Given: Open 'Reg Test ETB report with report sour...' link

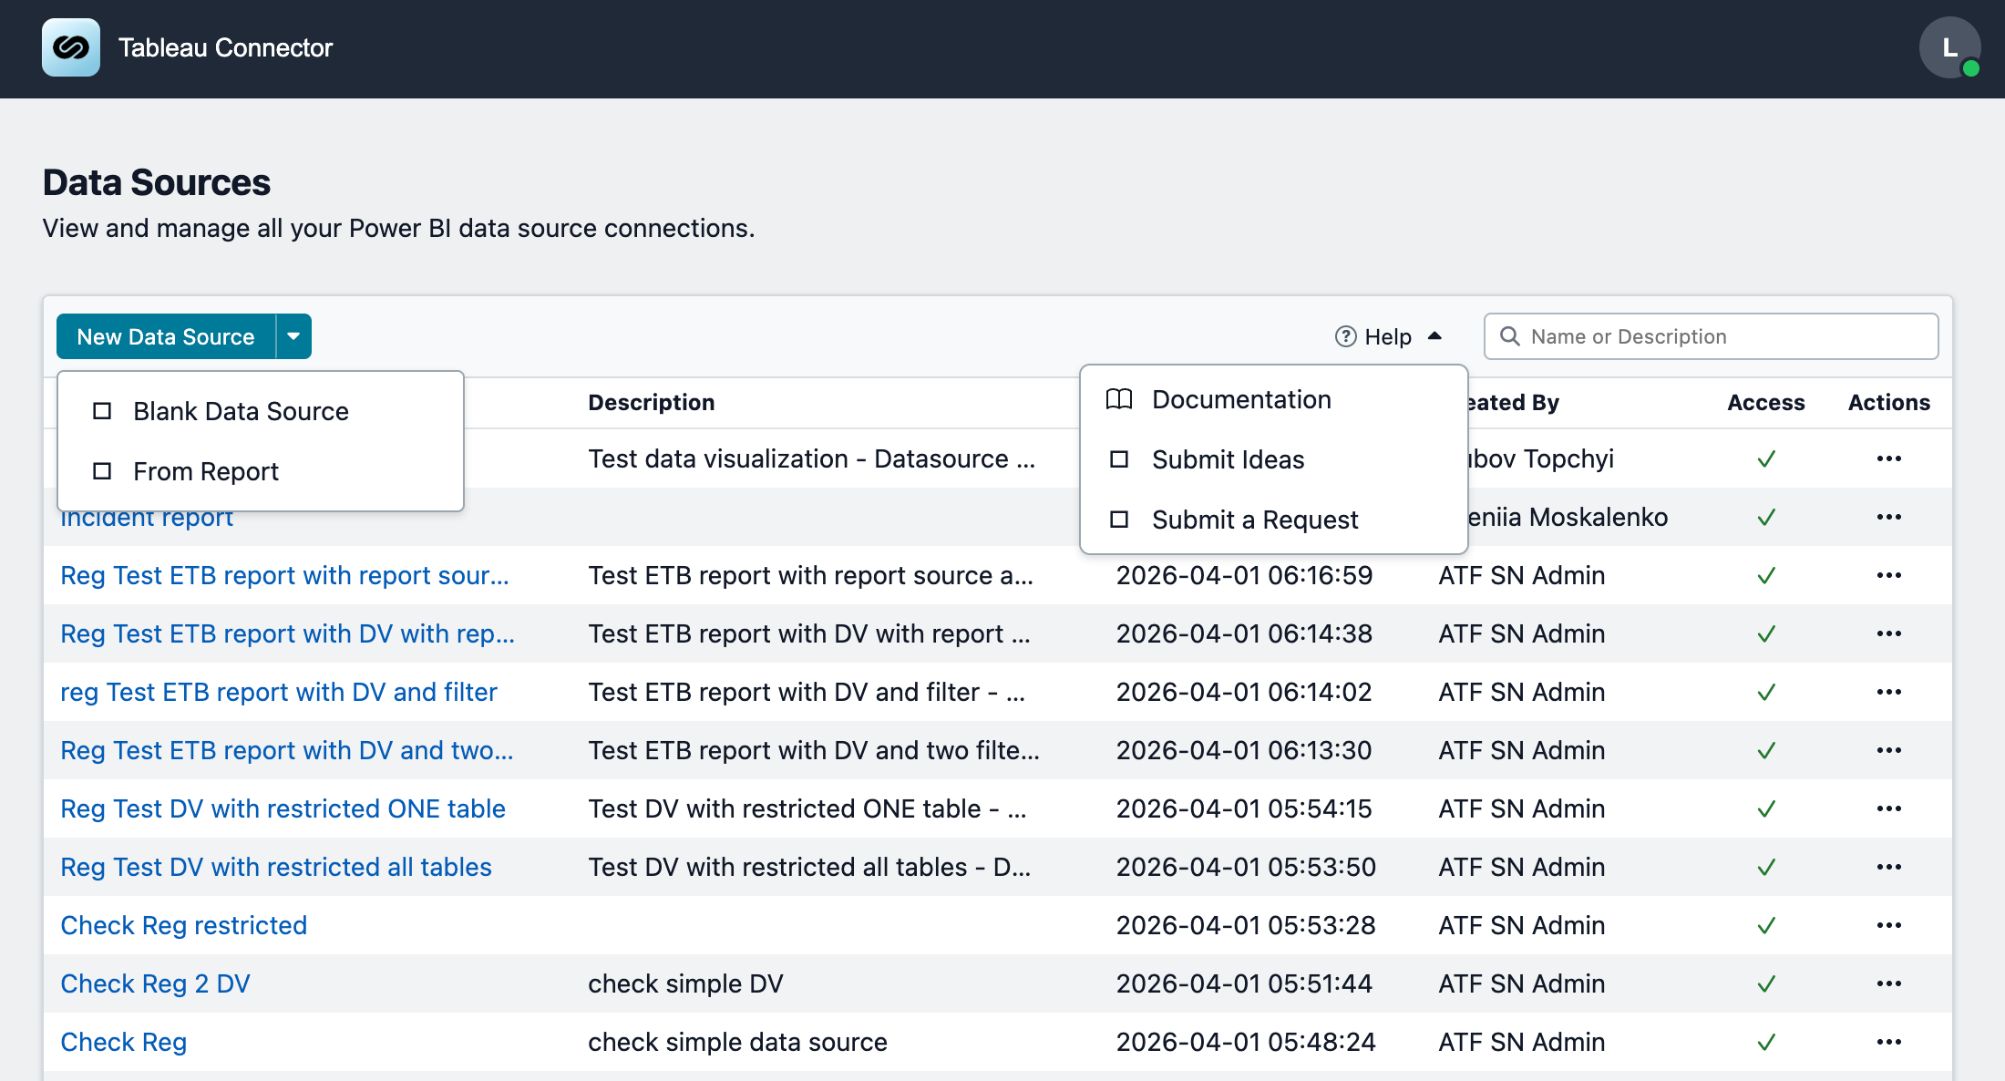Looking at the screenshot, I should 284,575.
